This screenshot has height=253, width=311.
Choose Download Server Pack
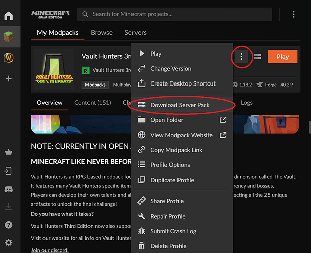coord(182,105)
